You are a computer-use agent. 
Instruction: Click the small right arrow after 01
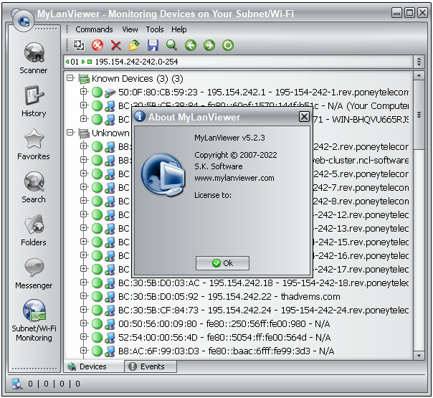[83, 62]
